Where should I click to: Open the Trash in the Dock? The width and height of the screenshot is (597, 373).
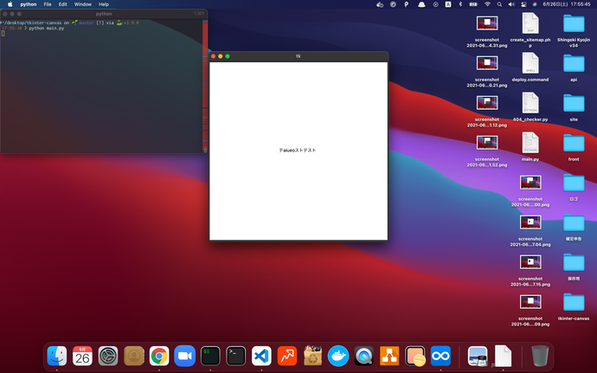[x=540, y=356]
